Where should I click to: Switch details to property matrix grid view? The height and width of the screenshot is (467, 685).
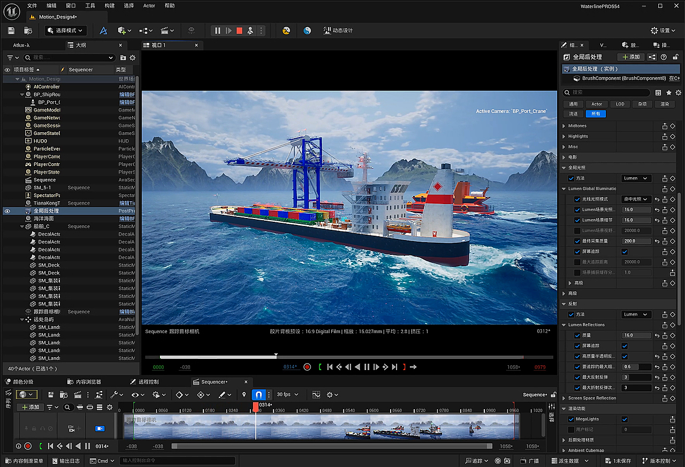(x=658, y=93)
